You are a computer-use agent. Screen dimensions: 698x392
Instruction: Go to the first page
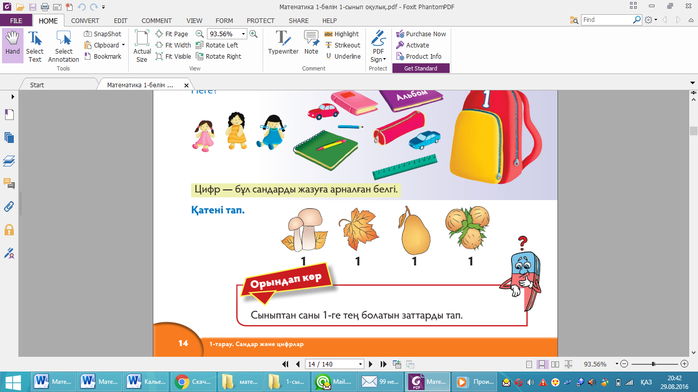(286, 364)
